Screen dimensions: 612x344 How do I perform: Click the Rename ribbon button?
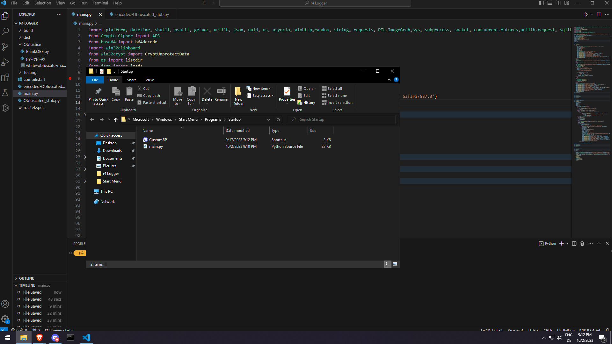221,94
